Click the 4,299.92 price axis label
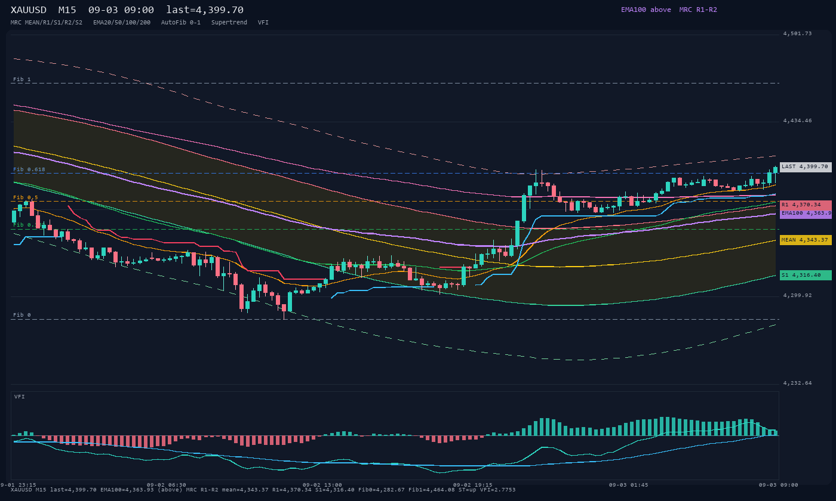 pos(797,295)
